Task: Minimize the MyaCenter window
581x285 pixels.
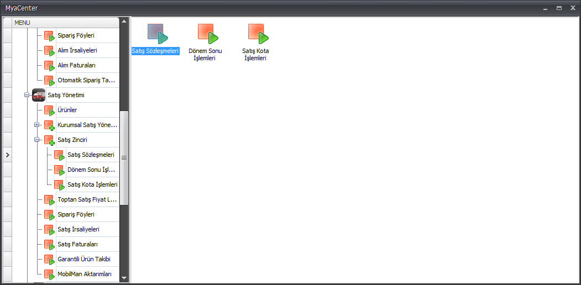Action: tap(545, 8)
